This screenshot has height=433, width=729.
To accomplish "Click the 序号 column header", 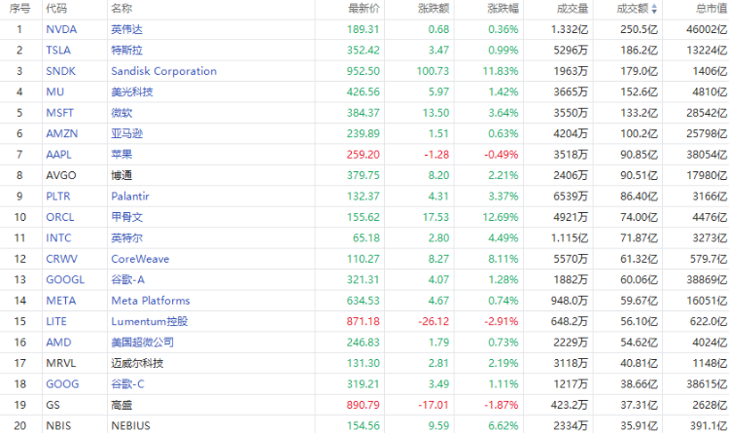I will coord(19,9).
